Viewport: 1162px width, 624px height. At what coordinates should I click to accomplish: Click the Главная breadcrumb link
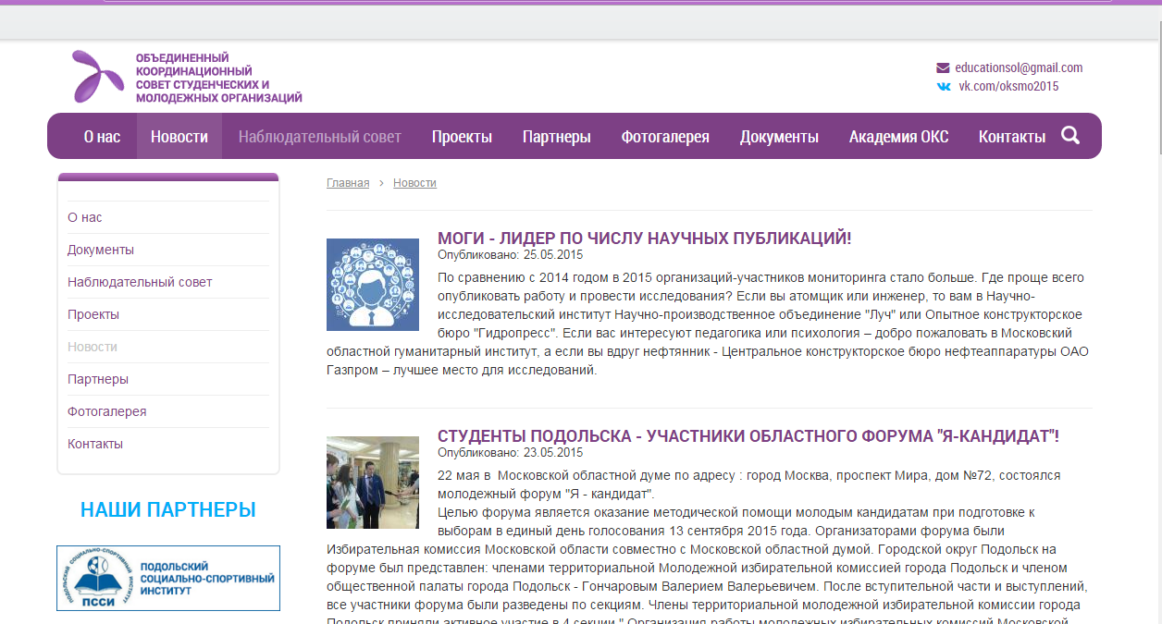(348, 183)
